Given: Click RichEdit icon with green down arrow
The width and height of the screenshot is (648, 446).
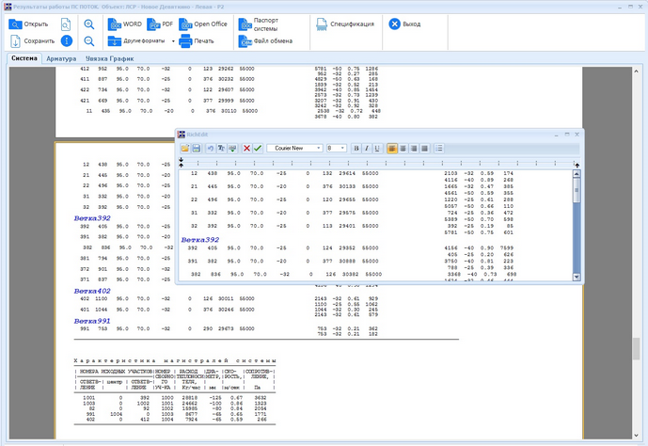Looking at the screenshot, I should point(232,148).
